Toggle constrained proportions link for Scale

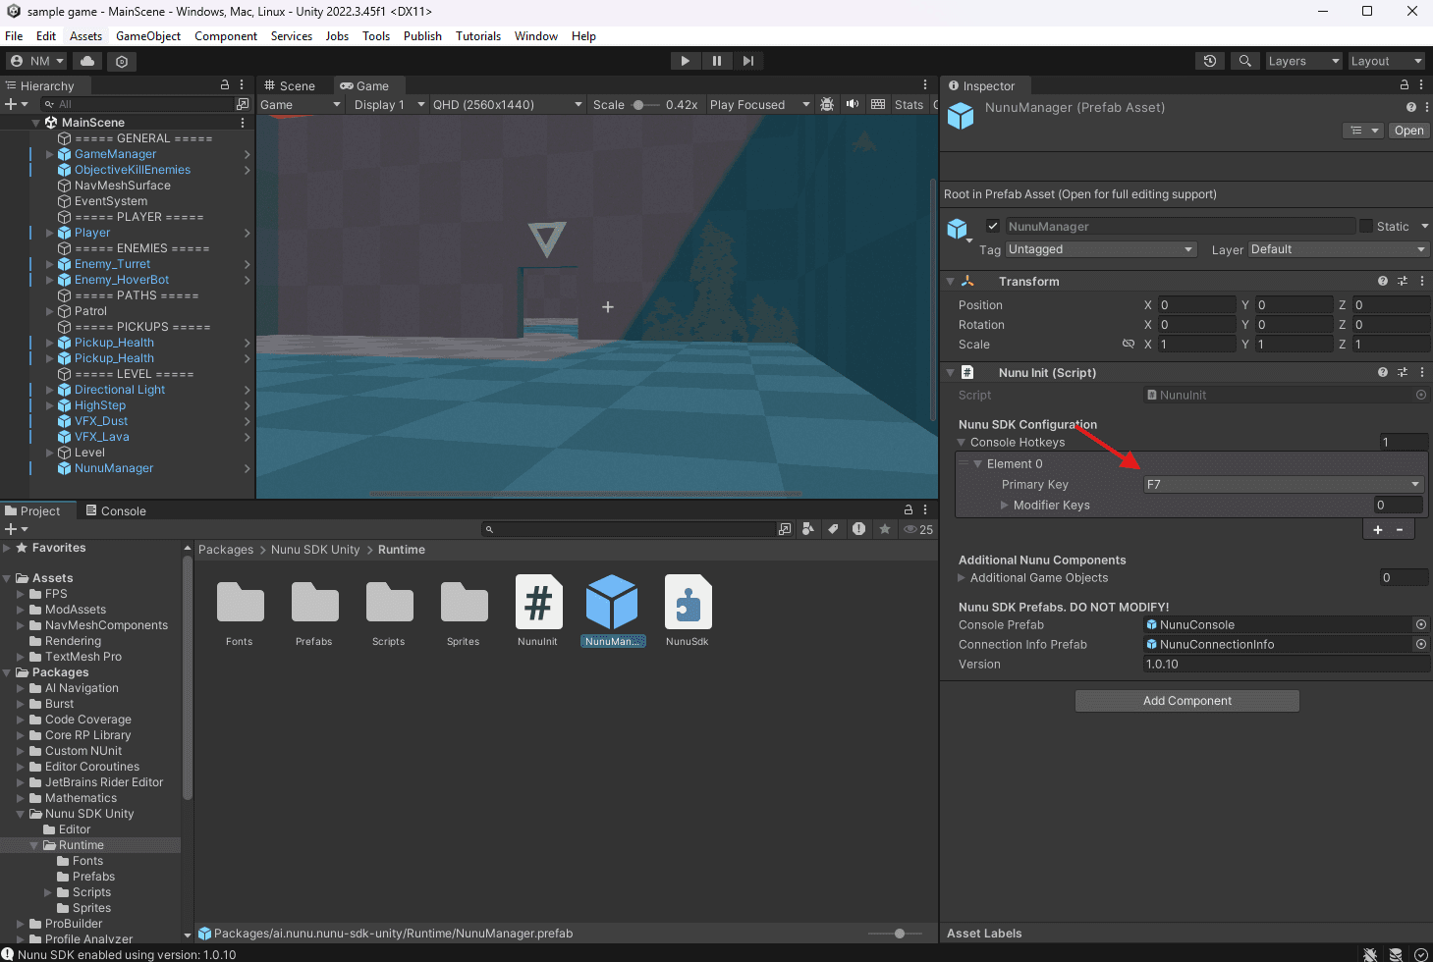[x=1129, y=344]
